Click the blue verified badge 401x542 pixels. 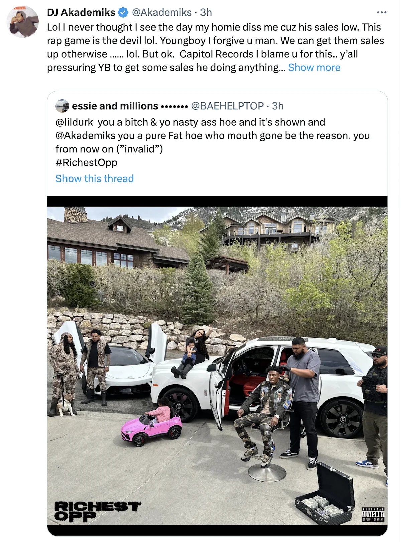[x=123, y=13]
